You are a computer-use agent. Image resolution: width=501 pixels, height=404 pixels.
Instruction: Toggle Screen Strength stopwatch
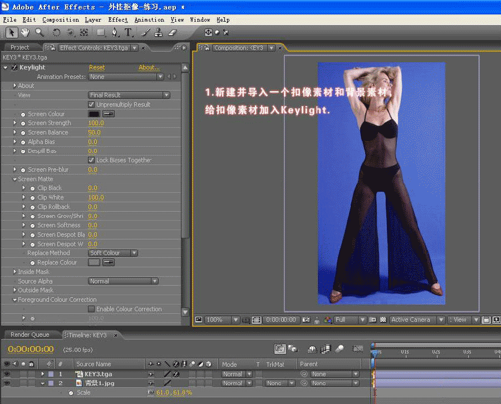click(x=23, y=123)
